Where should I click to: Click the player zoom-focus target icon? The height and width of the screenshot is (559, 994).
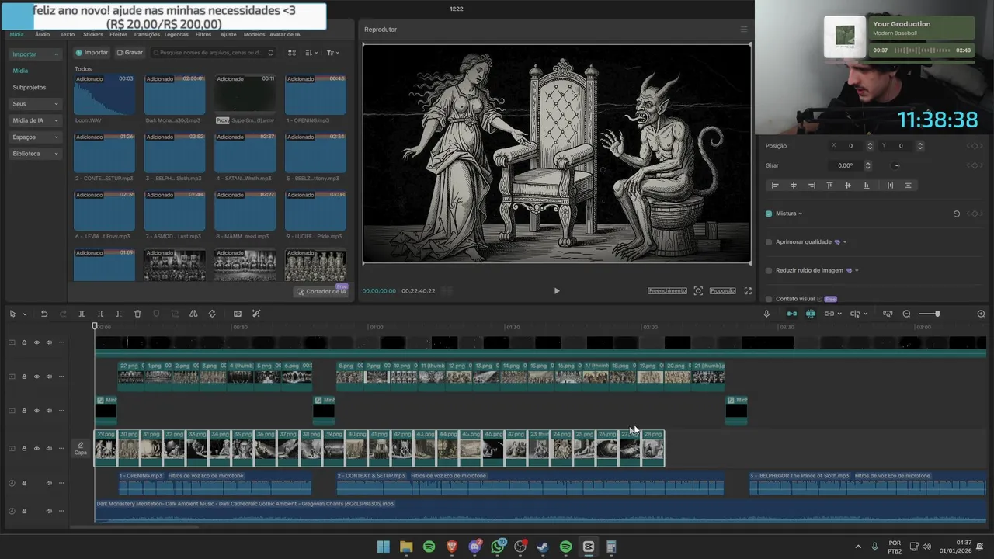coord(698,291)
